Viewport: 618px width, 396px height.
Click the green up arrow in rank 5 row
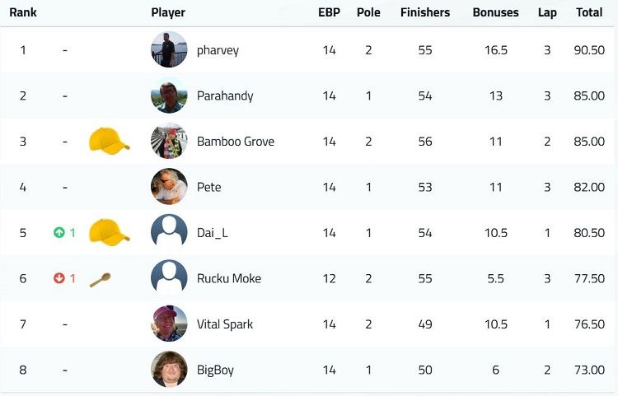59,233
